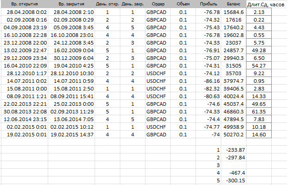
Task: Select balance cell 40024.4
Action: click(x=234, y=96)
